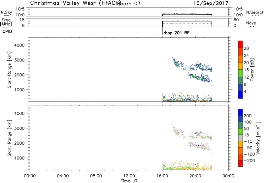Click the 12 tick on Power color bar
This screenshot has width=264, height=183.
point(246,77)
